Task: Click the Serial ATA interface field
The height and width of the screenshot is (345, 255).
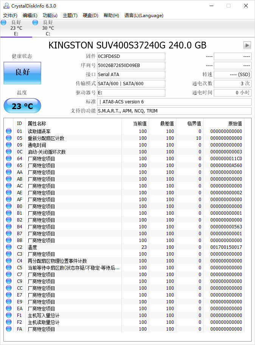Action: pyautogui.click(x=131, y=75)
